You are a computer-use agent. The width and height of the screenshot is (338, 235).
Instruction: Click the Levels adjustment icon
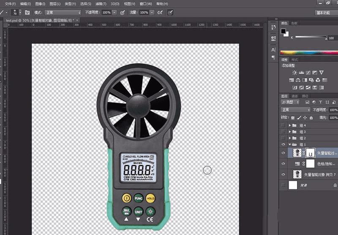tap(301, 73)
